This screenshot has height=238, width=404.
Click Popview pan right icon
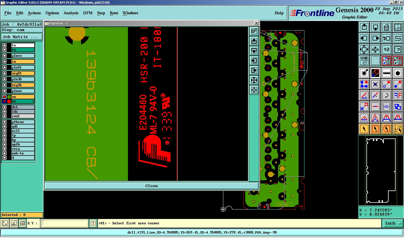254,70
